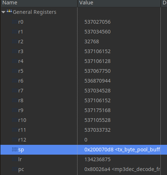Select register r3 name

pos(21,51)
